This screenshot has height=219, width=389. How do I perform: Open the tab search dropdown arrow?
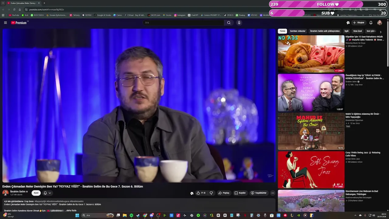(x=3, y=3)
